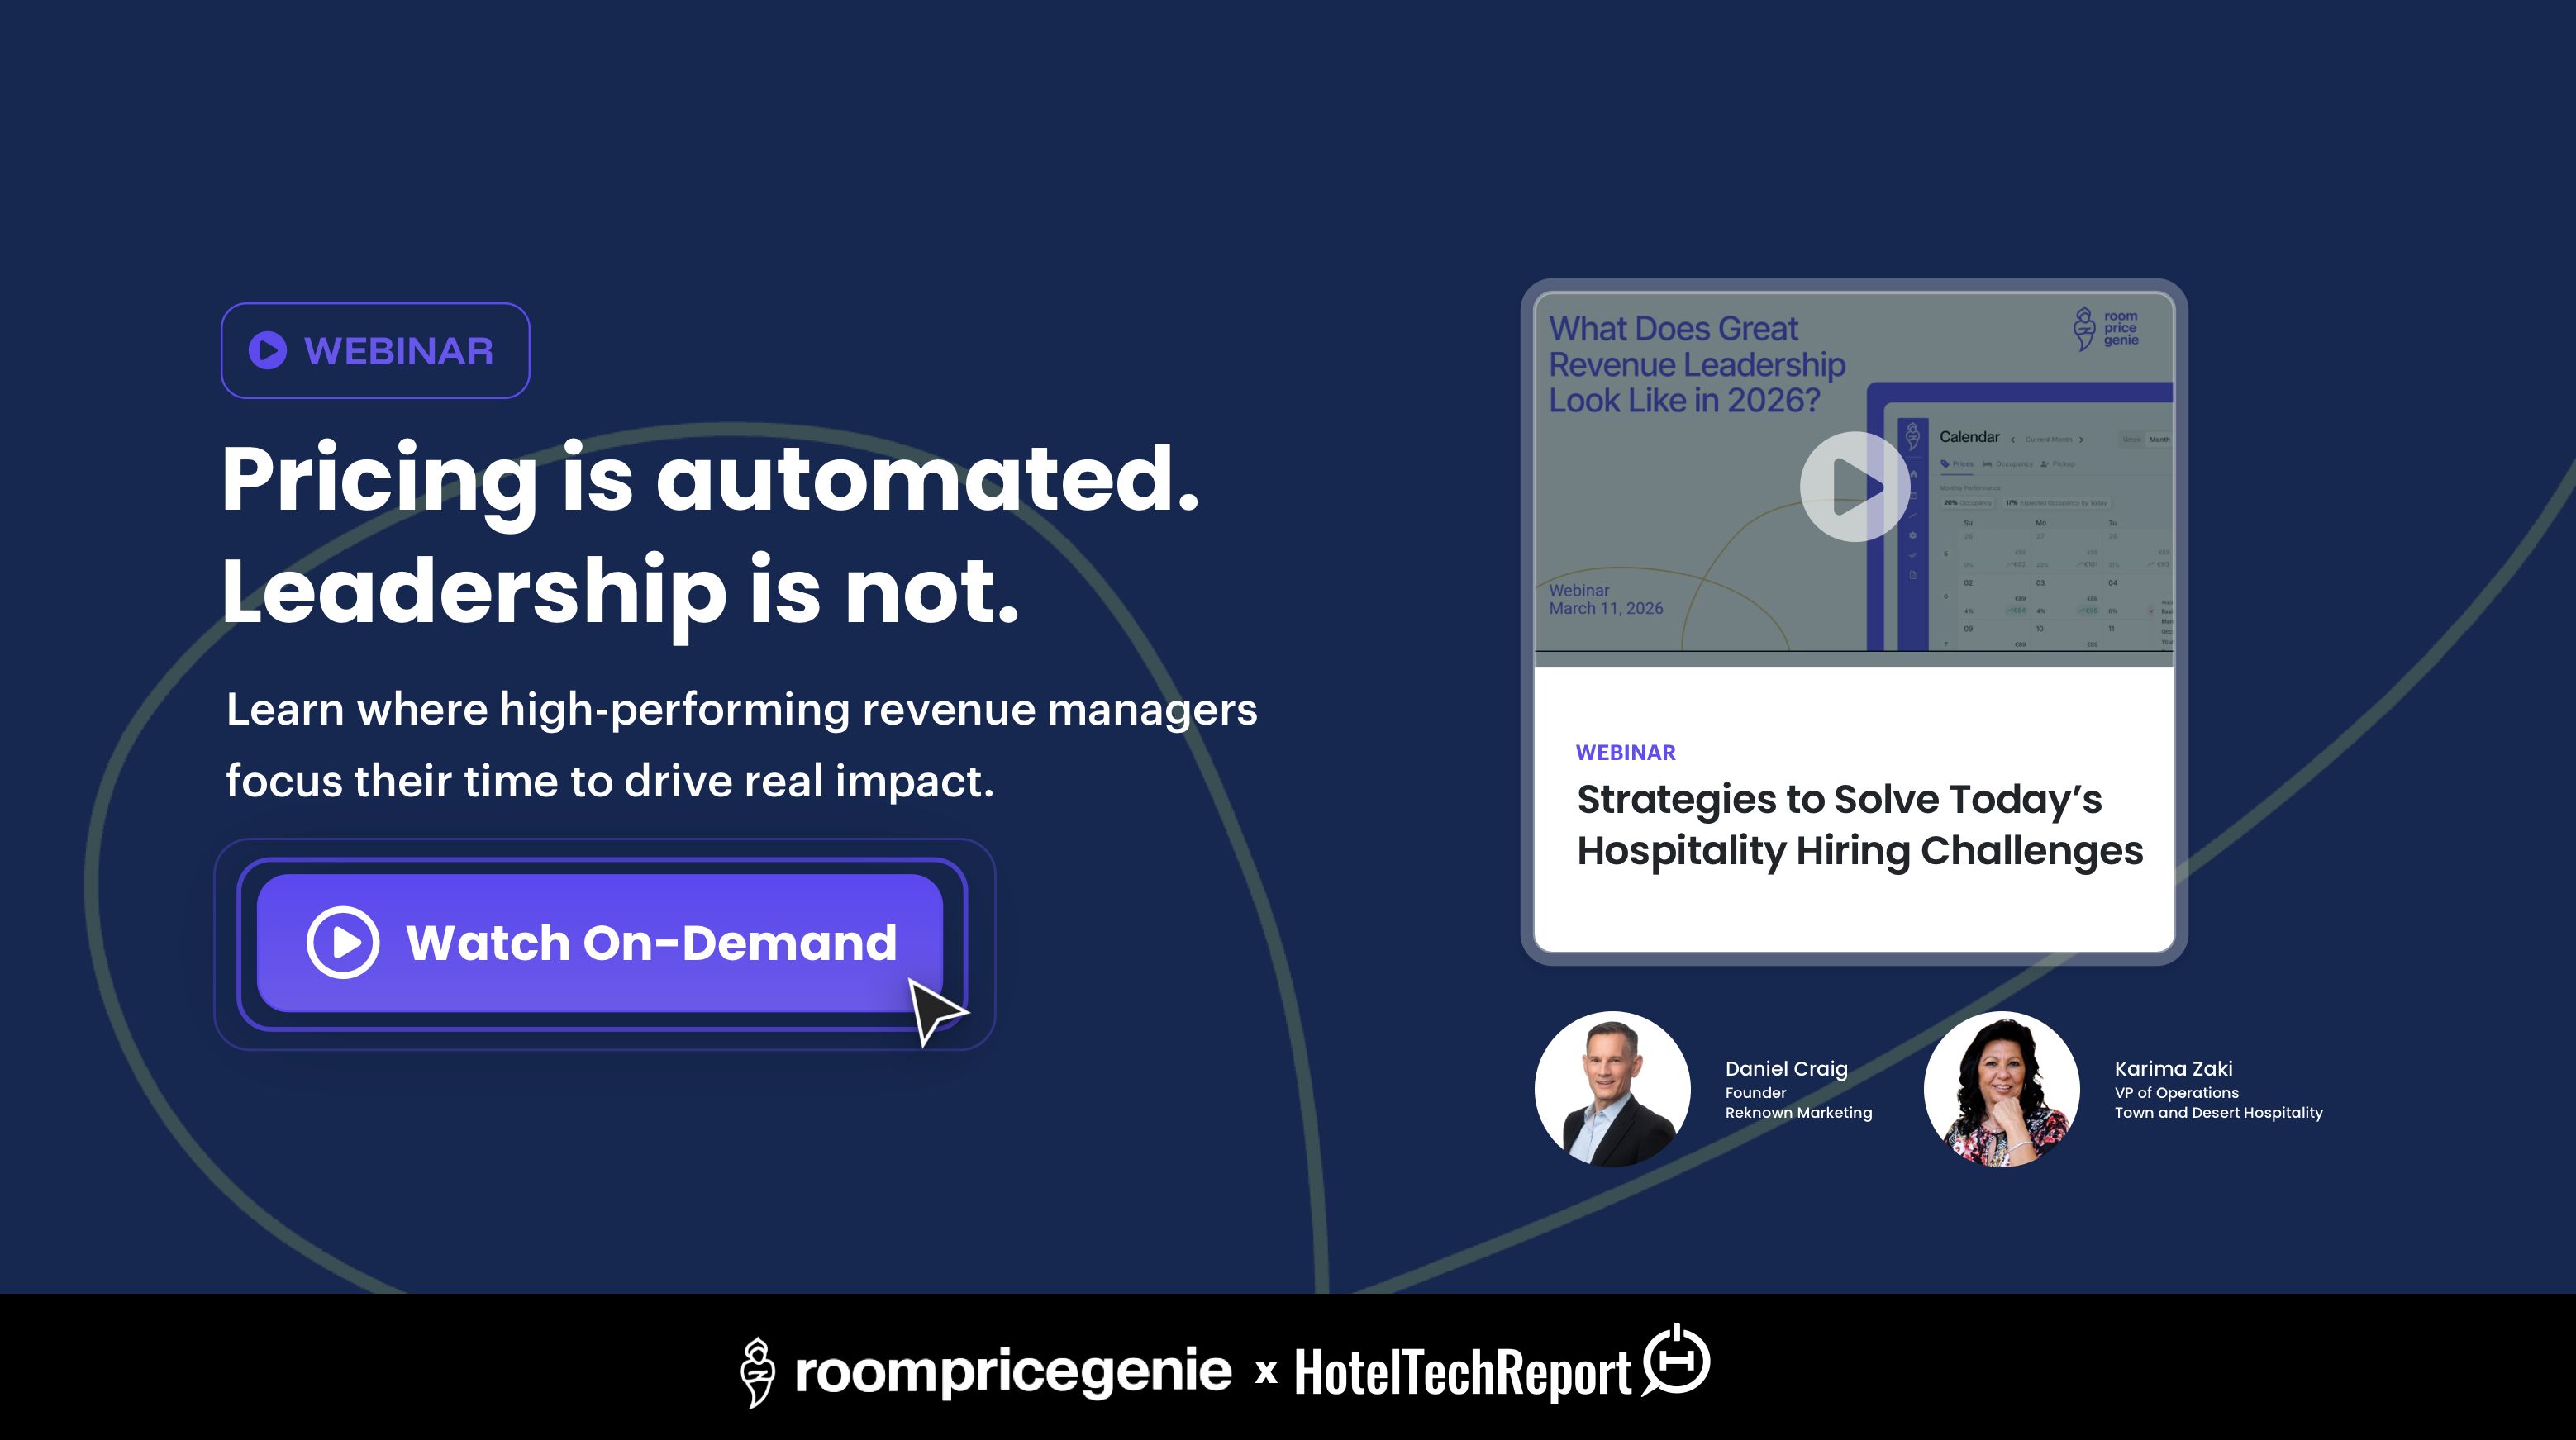Click the home icon in thumbnail sidebar
2576x1440 pixels.
[1914, 474]
